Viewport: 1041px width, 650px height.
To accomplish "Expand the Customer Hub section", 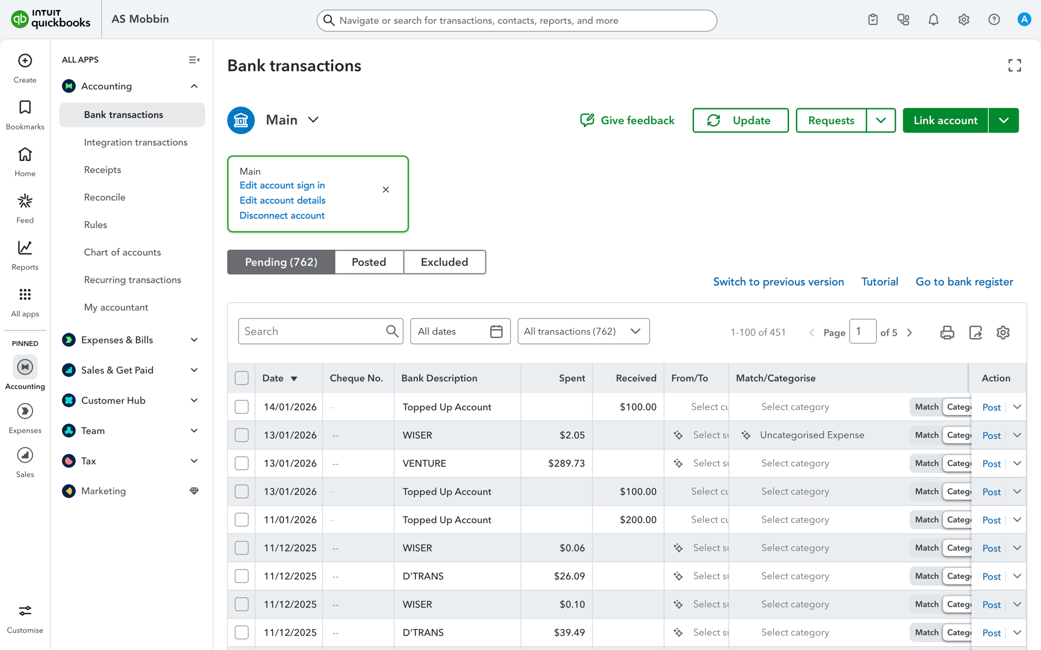I will pos(194,400).
